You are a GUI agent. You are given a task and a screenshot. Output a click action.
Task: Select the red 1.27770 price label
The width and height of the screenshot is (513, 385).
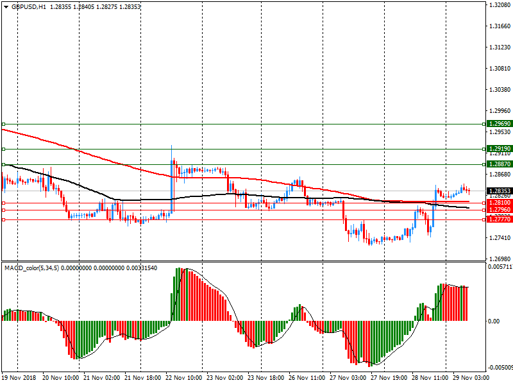click(x=499, y=219)
